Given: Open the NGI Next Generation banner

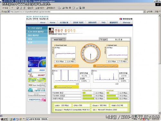Looking at the screenshot, I should (x=37, y=85).
